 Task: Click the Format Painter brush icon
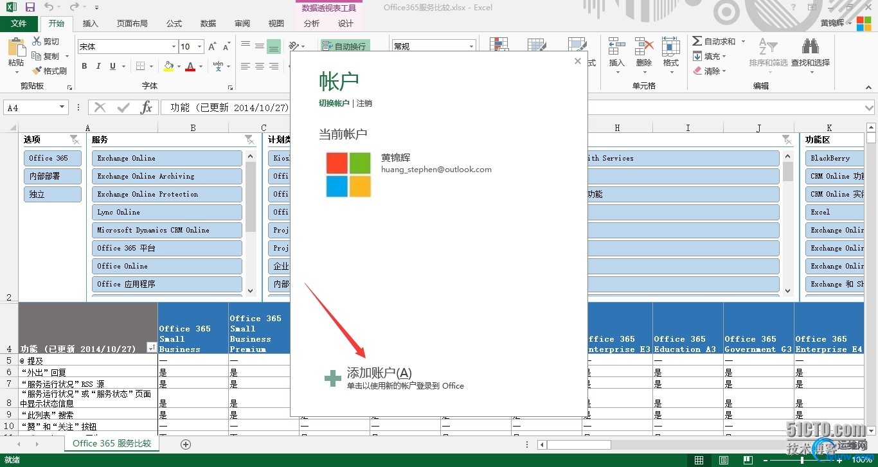(37, 71)
